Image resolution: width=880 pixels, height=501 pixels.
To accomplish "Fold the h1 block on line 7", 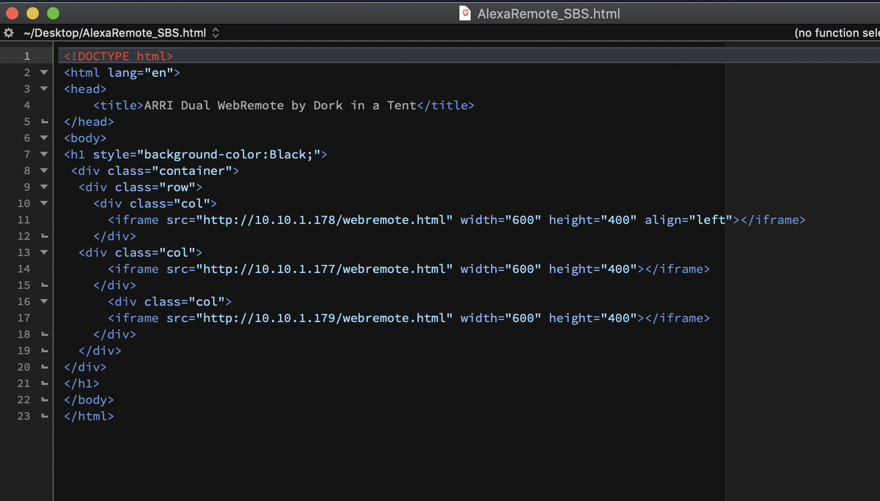I will 44,154.
